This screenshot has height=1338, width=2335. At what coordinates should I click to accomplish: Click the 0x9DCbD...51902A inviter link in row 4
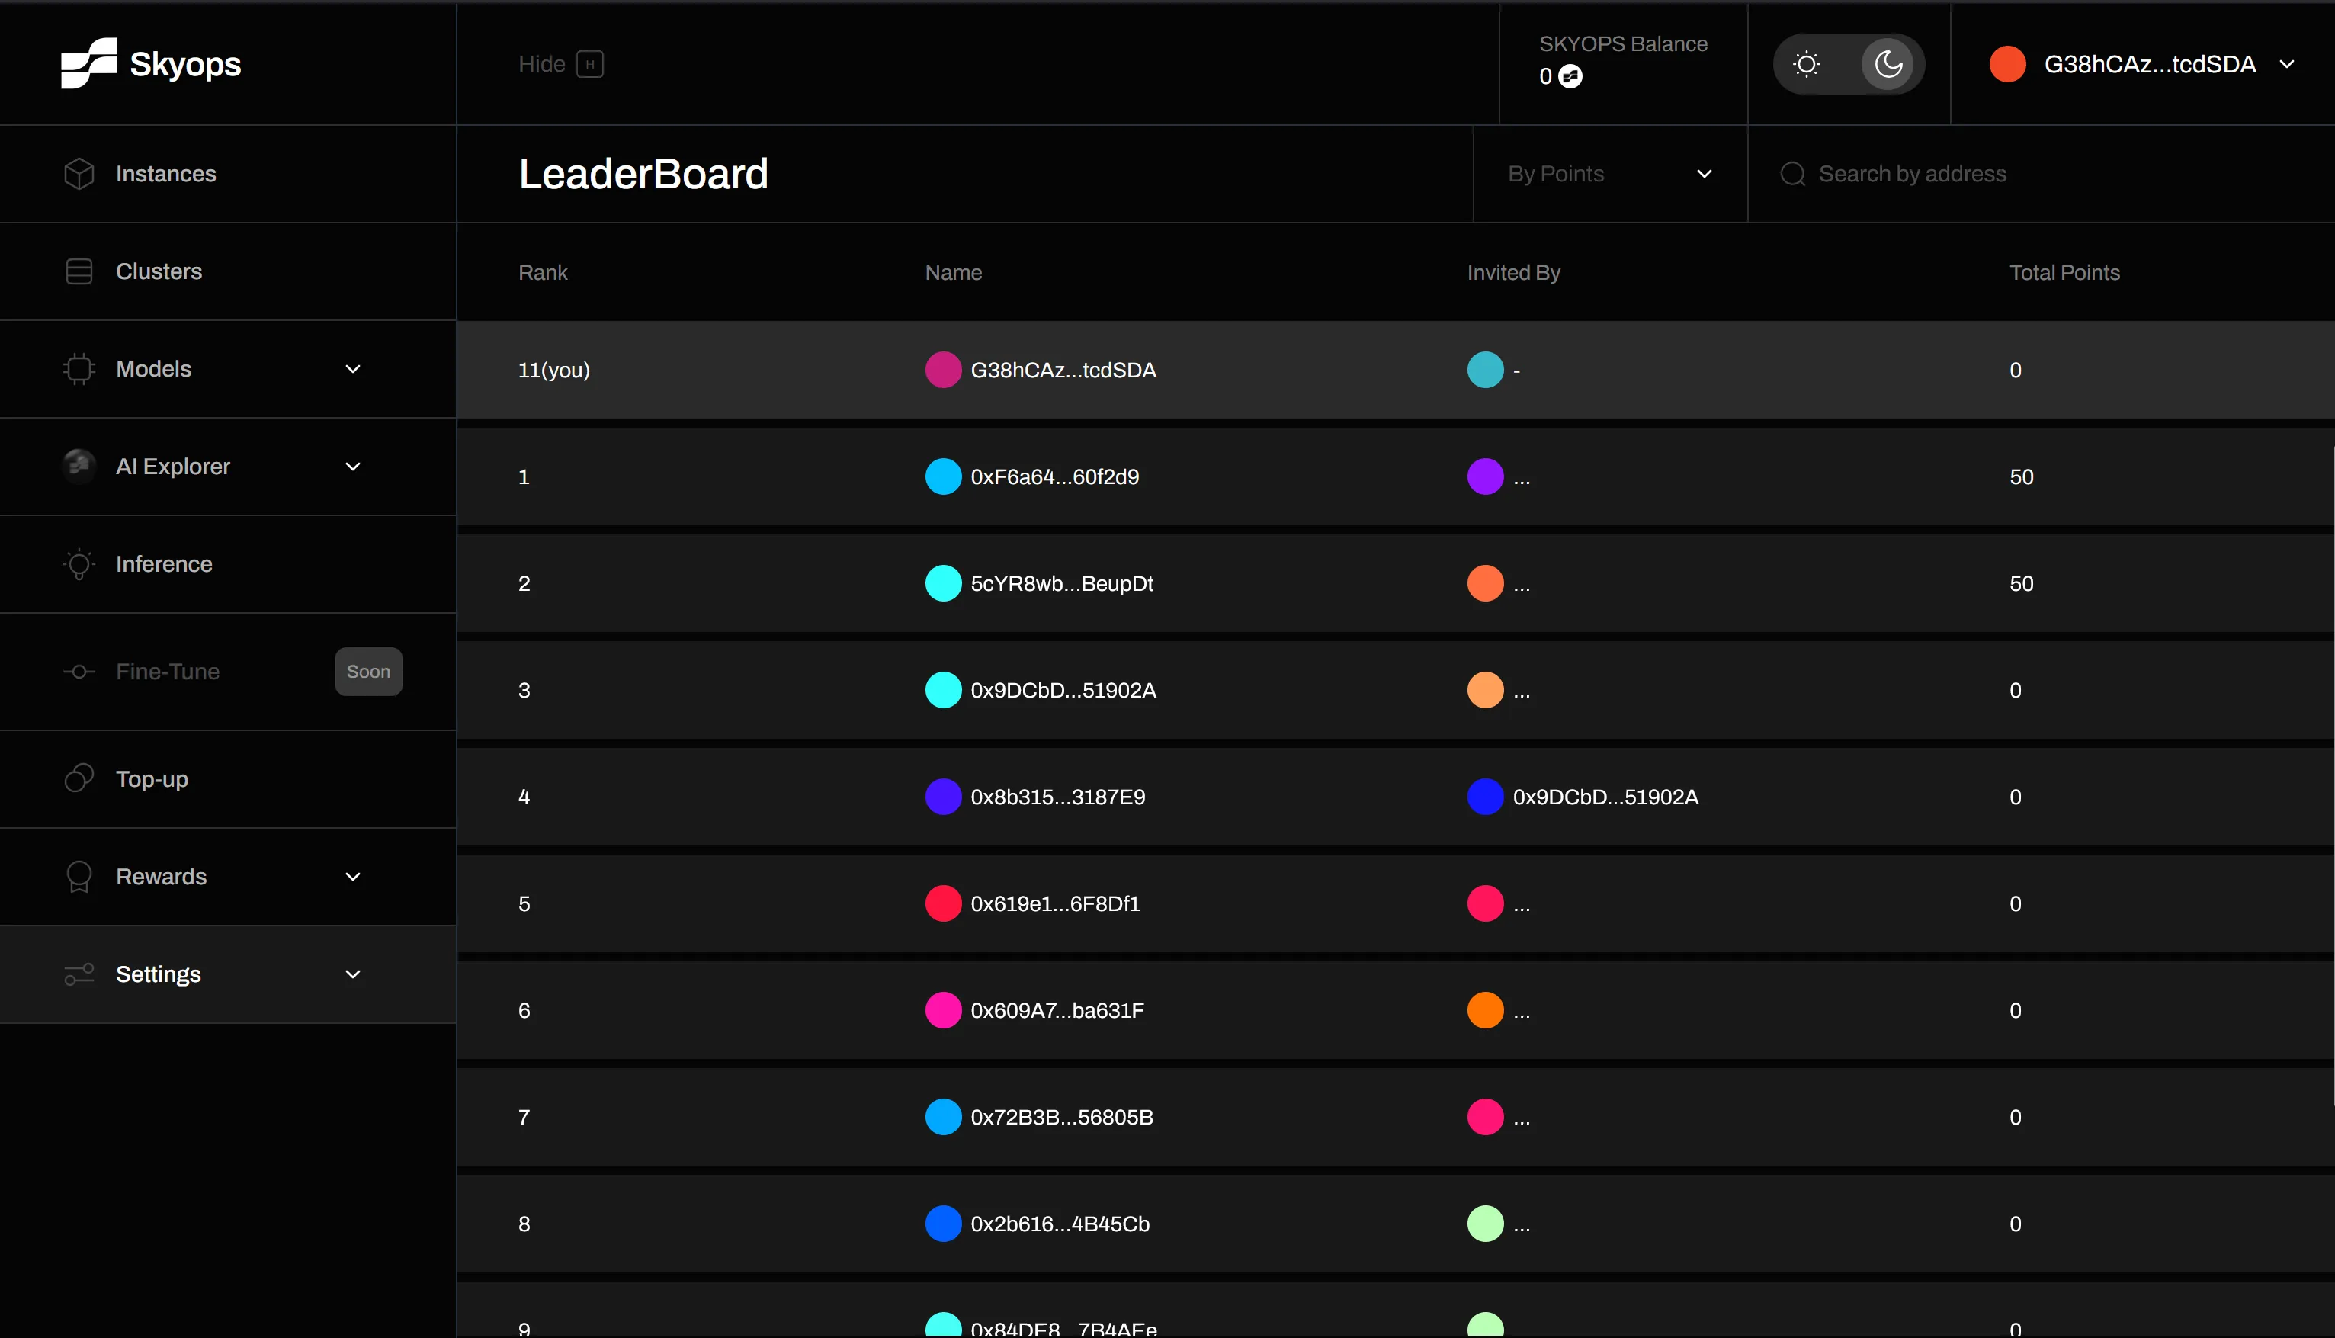tap(1605, 797)
